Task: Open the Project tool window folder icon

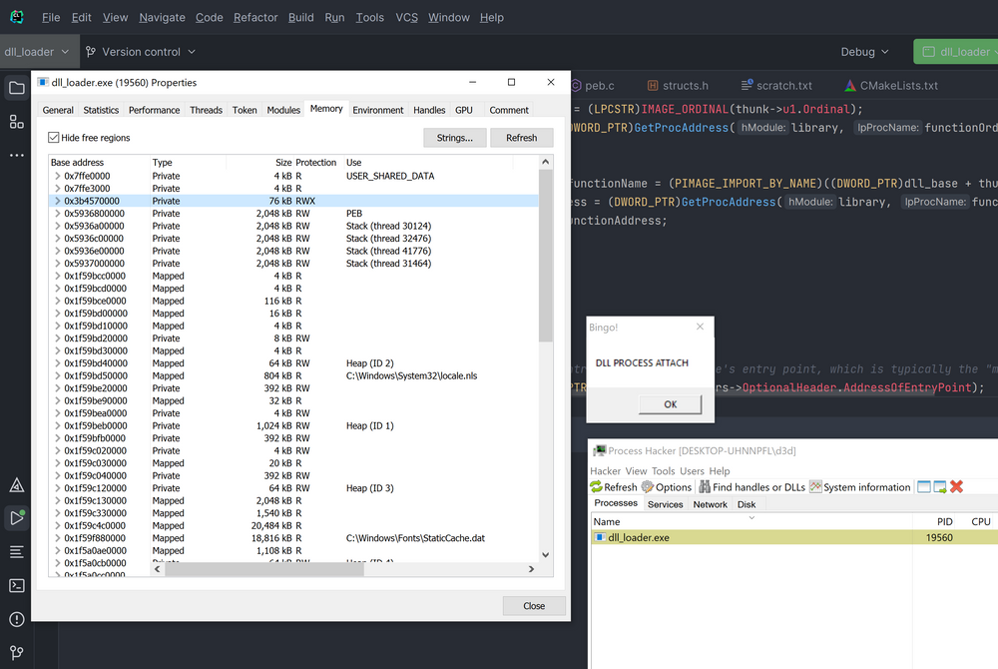Action: [16, 88]
